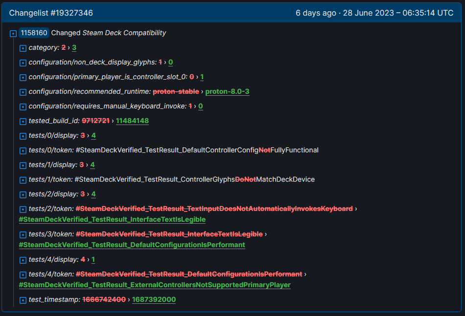Select the tests/4/display new value 1

[x=93, y=259]
